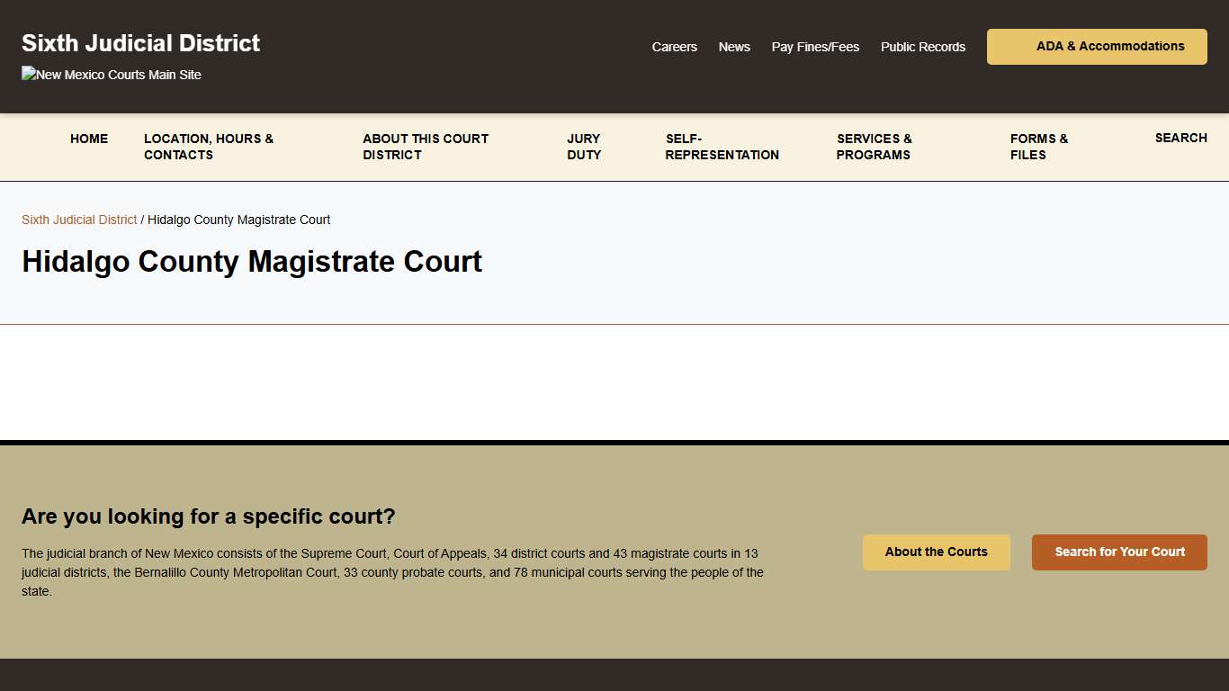The image size is (1229, 691).
Task: Open the LOCATION, HOURS & CONTACTS menu
Action: tap(208, 147)
